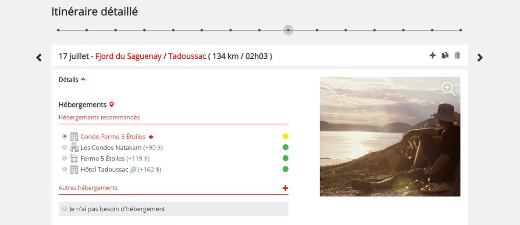Viewport: 520px width, 225px height.
Task: Click red plus next to Condo Ferme 5 Étoiles
Action: tap(151, 137)
